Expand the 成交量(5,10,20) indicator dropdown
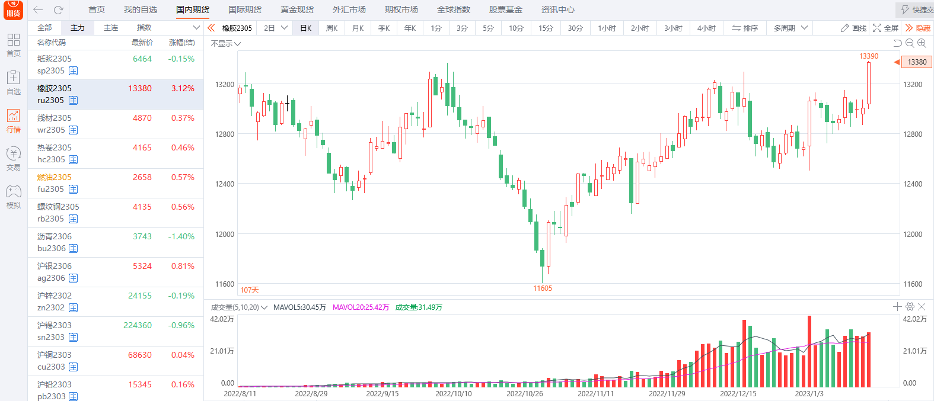934x401 pixels. coord(239,307)
